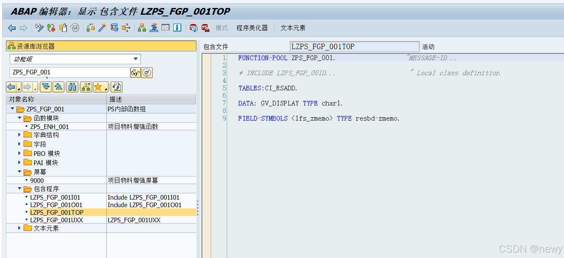564x258 pixels.
Task: Expand the 字段 folder
Action: [x=19, y=144]
